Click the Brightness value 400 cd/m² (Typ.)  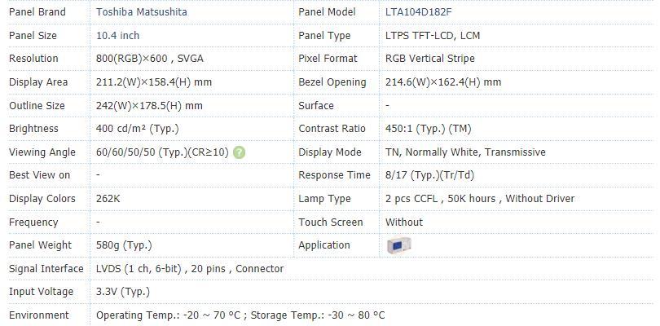(138, 129)
